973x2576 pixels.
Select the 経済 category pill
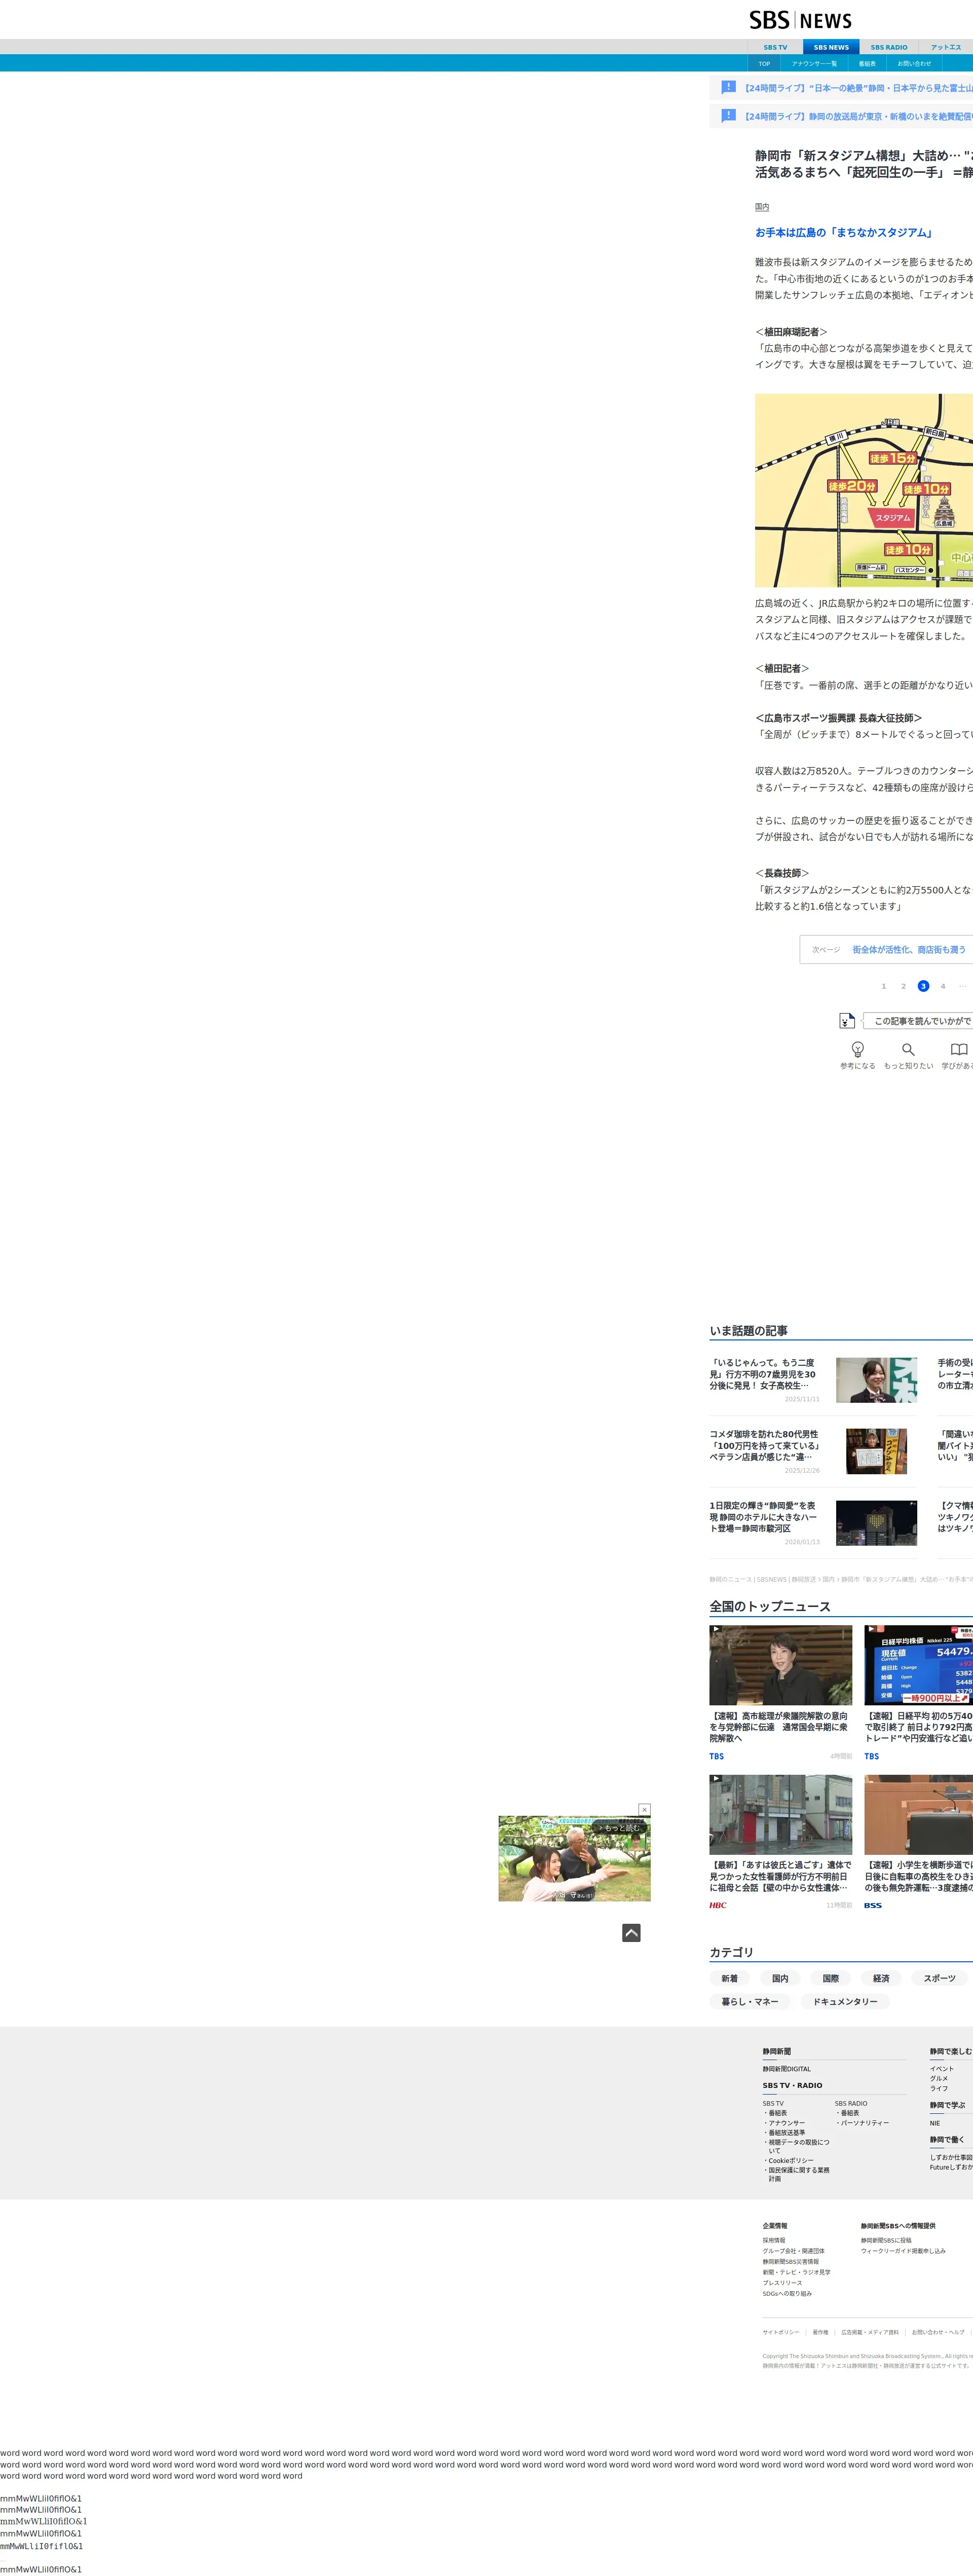pyautogui.click(x=880, y=1978)
